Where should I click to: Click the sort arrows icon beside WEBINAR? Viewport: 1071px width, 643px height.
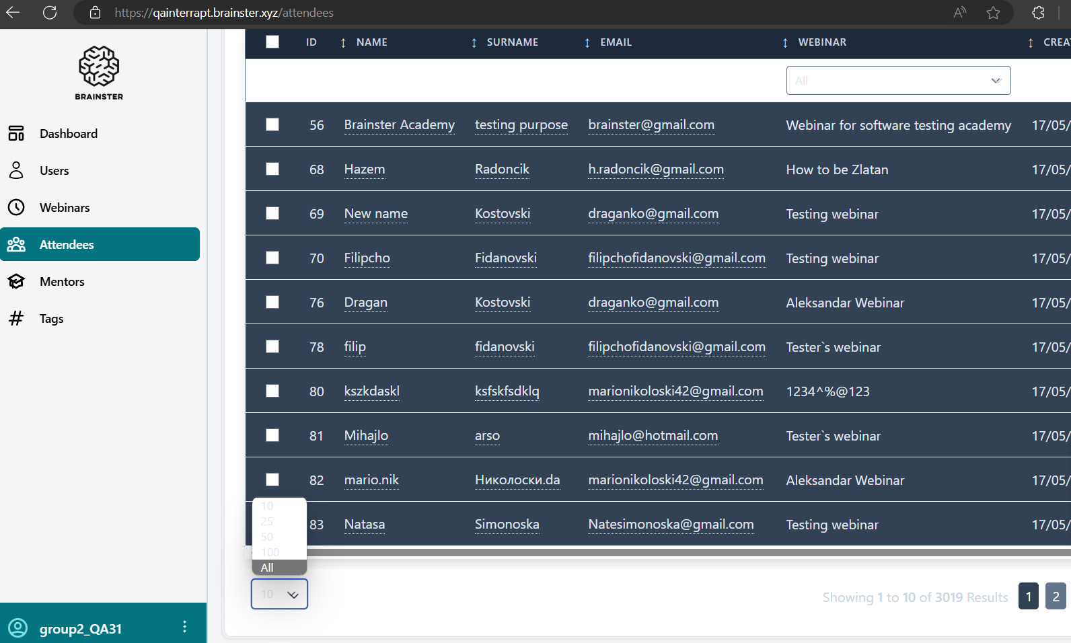(785, 43)
